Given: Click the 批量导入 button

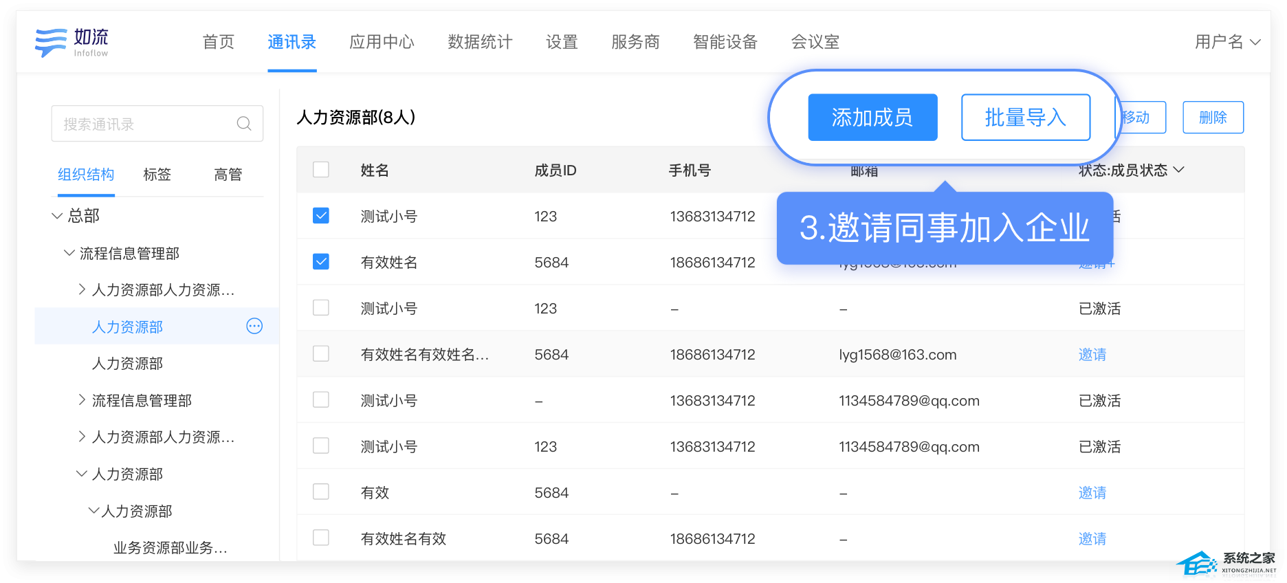Looking at the screenshot, I should pos(1025,118).
